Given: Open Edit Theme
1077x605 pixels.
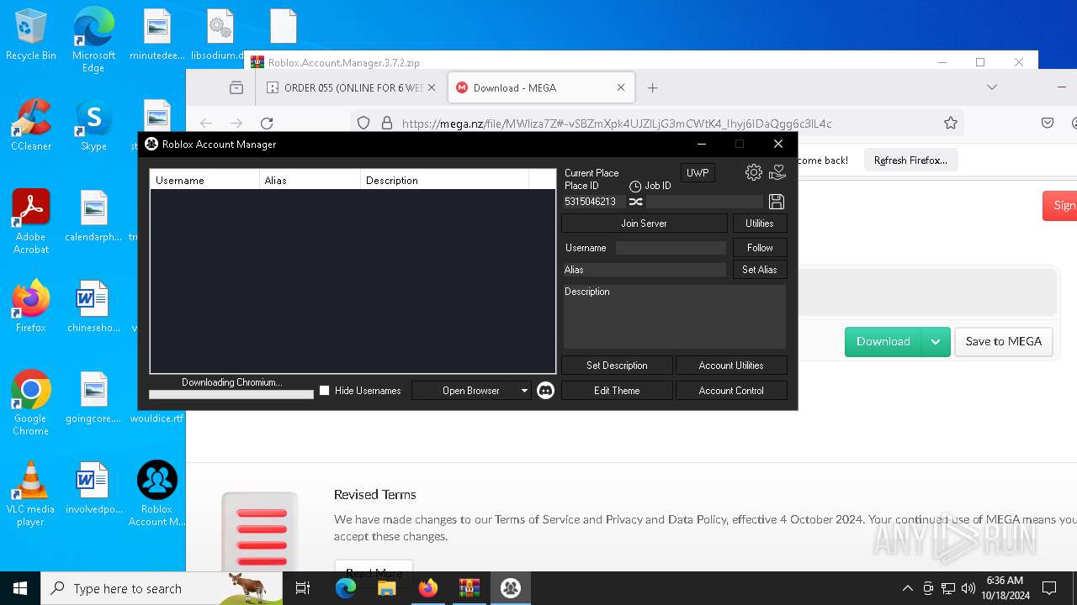Looking at the screenshot, I should point(617,391).
